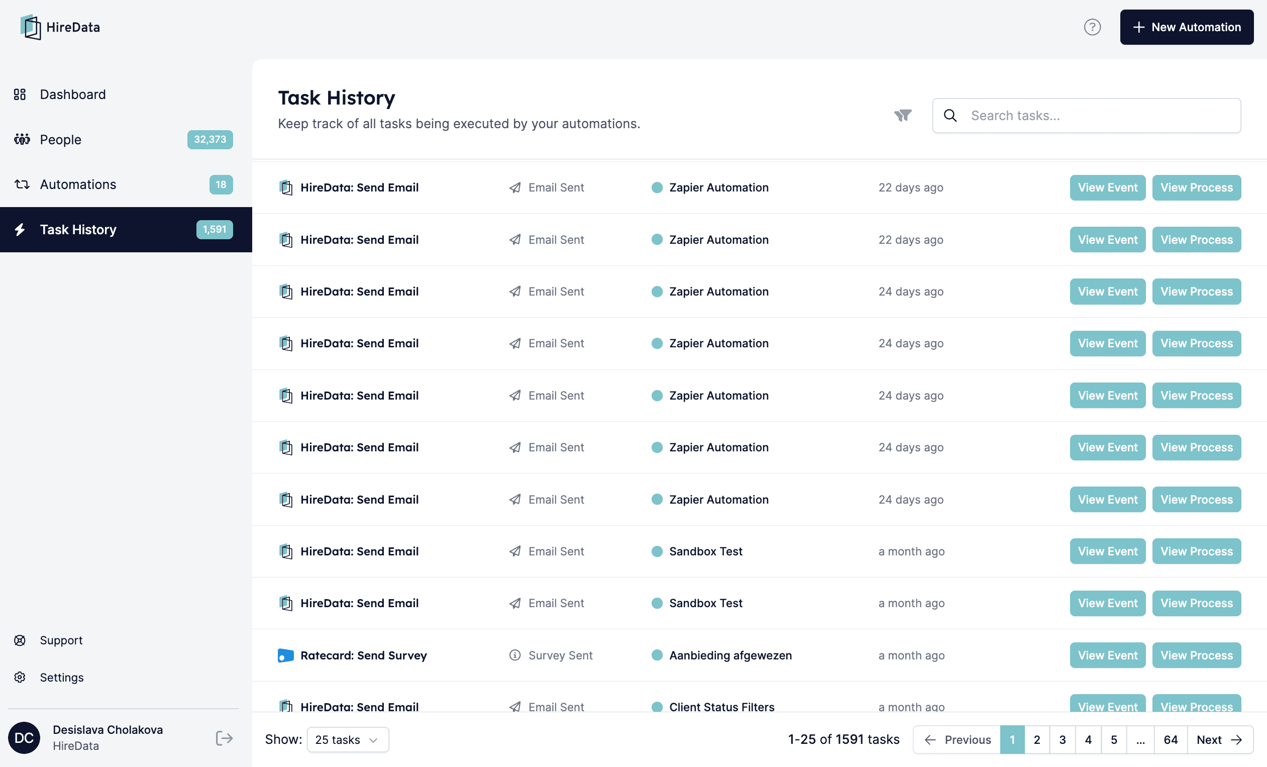Click the Support lifebuoy icon

click(20, 640)
